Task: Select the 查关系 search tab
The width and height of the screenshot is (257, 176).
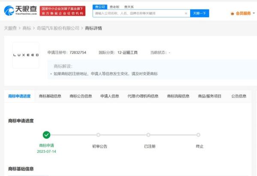Action: (128, 7)
